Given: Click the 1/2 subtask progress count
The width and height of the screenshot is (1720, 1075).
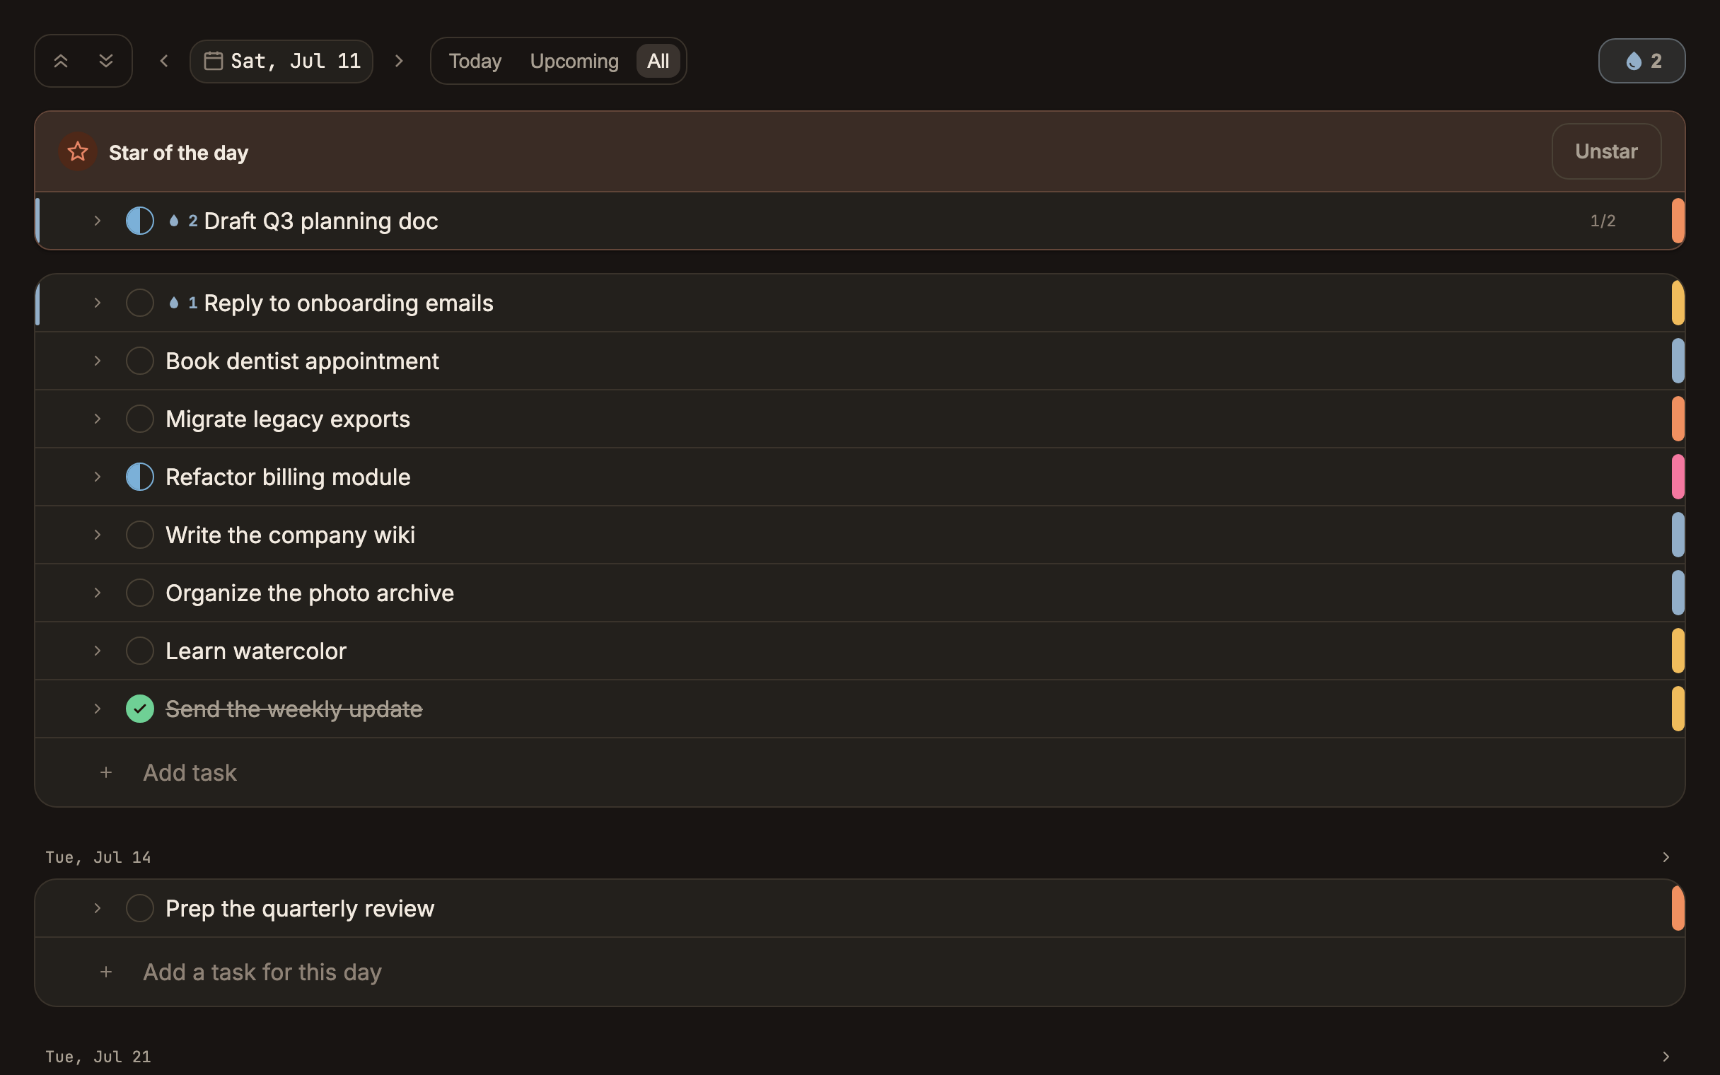Looking at the screenshot, I should 1603,221.
